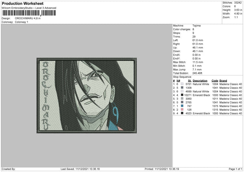The width and height of the screenshot is (244, 172).
Task: Select code 1375 in stop row 7
Action: (215, 106)
